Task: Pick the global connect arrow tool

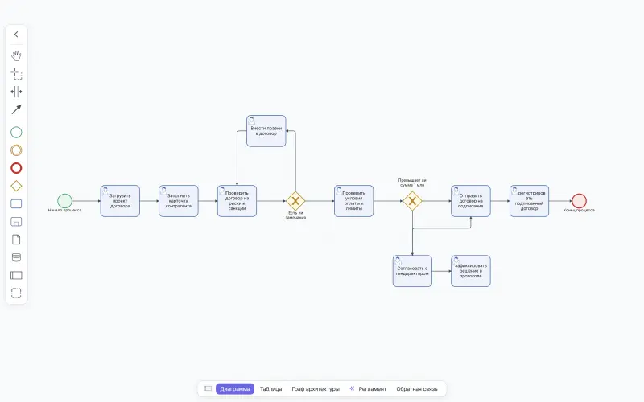Action: pos(16,109)
